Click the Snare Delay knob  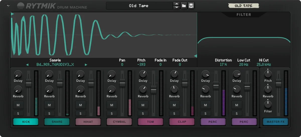pos(49,74)
